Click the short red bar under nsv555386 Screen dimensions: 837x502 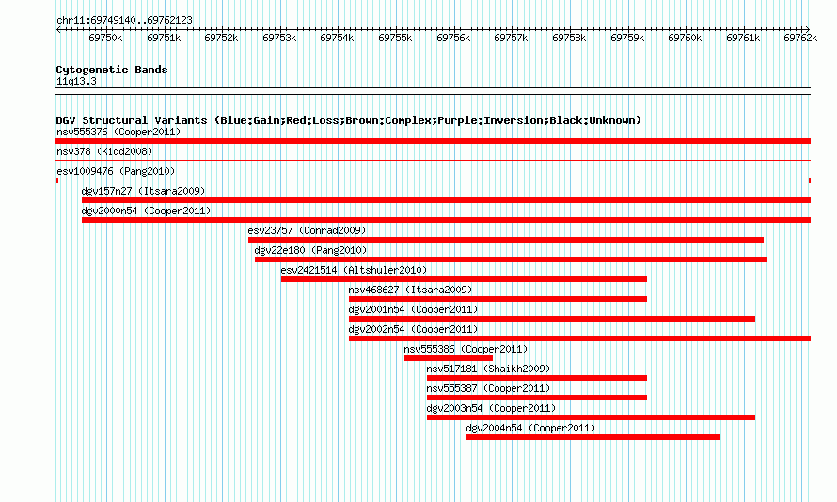(x=449, y=358)
